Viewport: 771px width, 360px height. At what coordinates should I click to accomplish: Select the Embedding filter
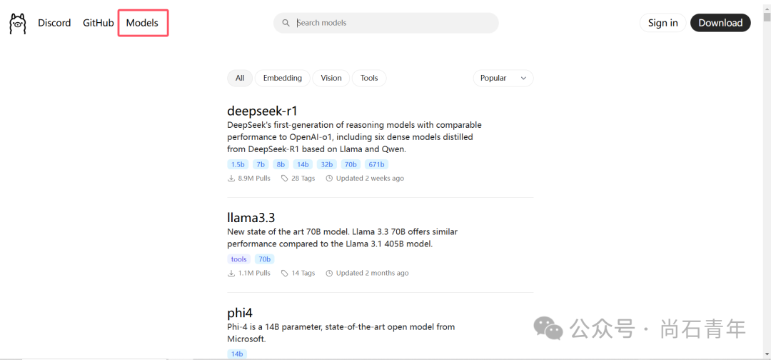282,78
